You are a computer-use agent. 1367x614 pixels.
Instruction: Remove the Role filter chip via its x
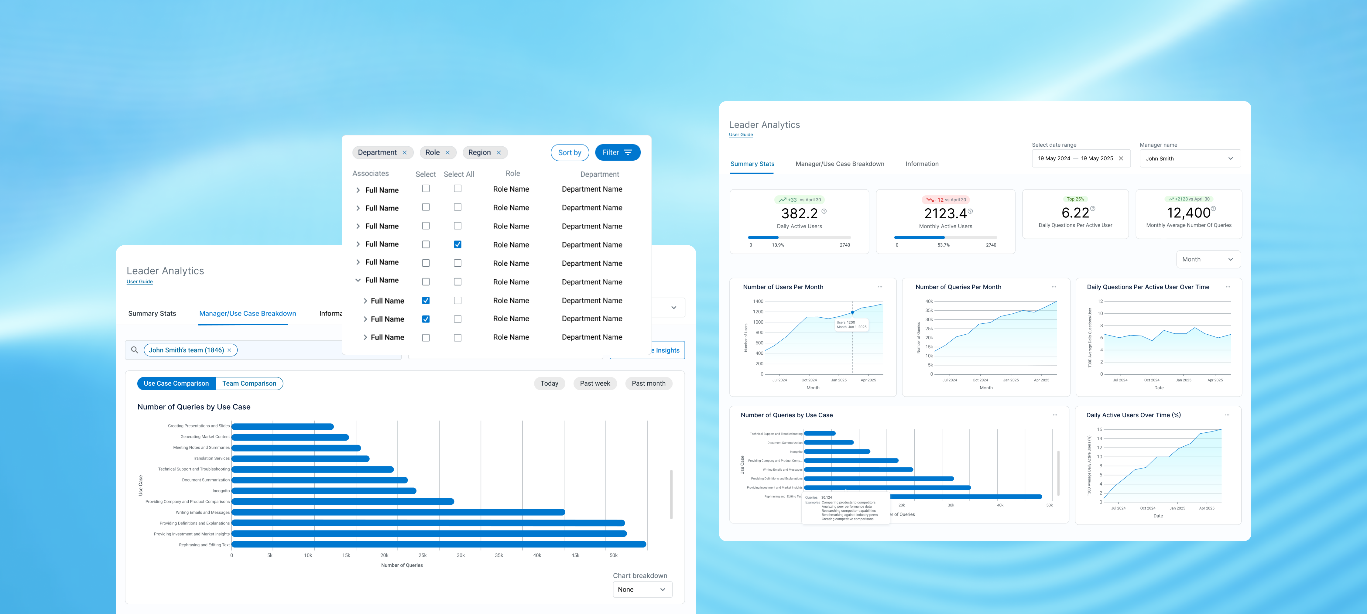pyautogui.click(x=447, y=153)
